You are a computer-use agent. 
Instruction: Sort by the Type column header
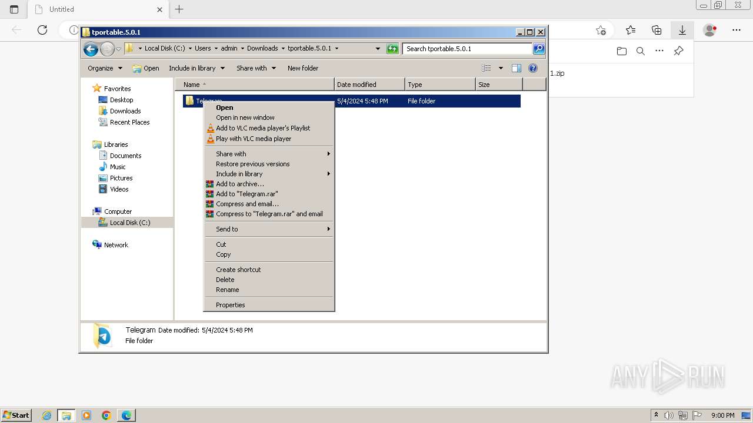point(440,85)
